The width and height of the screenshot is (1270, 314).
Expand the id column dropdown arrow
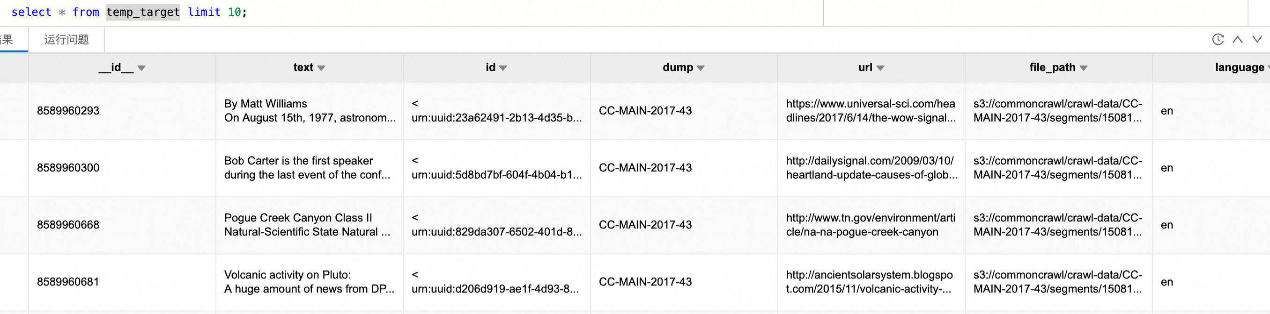tap(503, 68)
